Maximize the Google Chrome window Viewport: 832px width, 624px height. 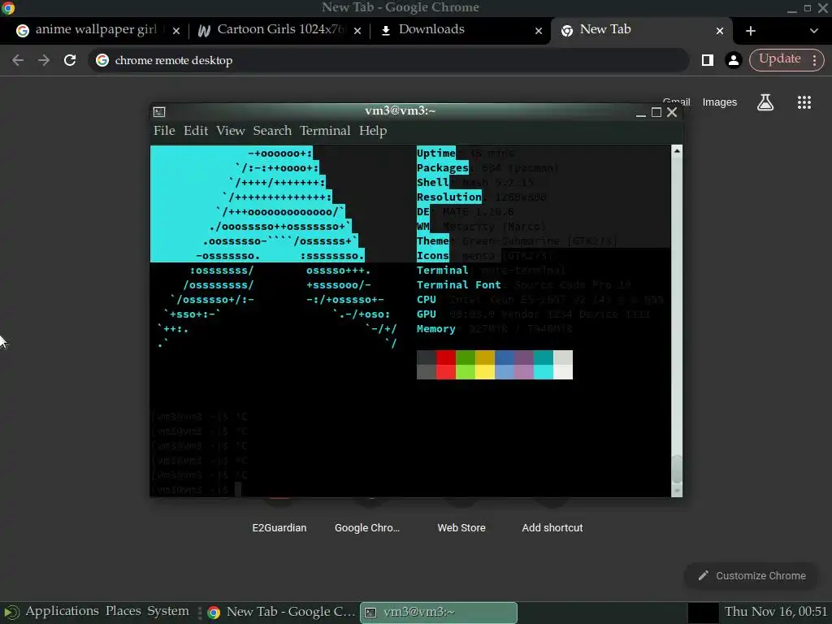pos(807,8)
